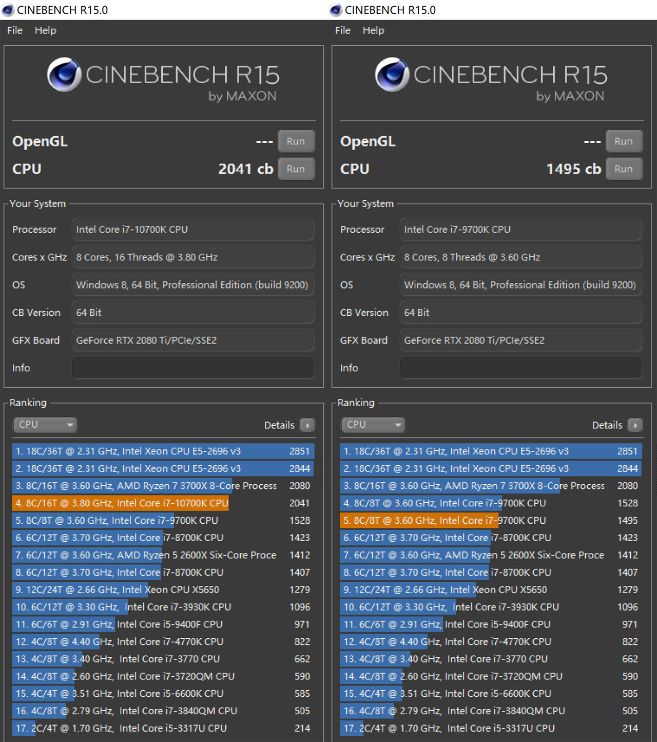
Task: Open the CPU ranking dropdown in left window
Action: 45,425
